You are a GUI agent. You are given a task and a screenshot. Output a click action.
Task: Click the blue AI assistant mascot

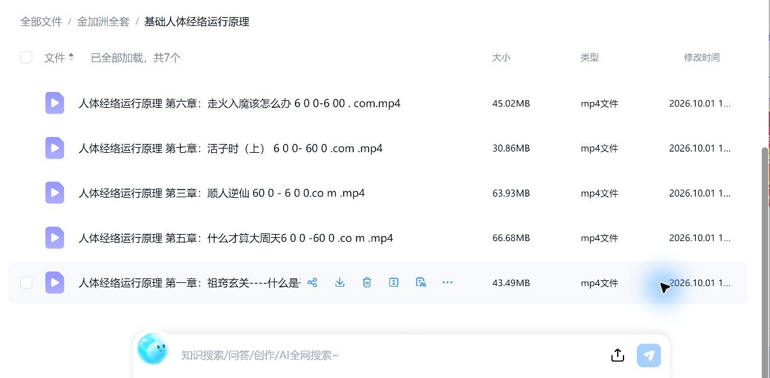tap(153, 349)
